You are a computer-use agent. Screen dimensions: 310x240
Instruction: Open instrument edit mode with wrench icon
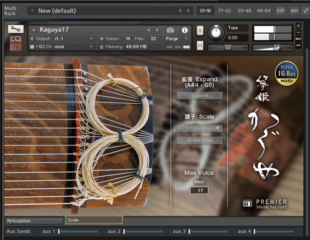(x=15, y=29)
